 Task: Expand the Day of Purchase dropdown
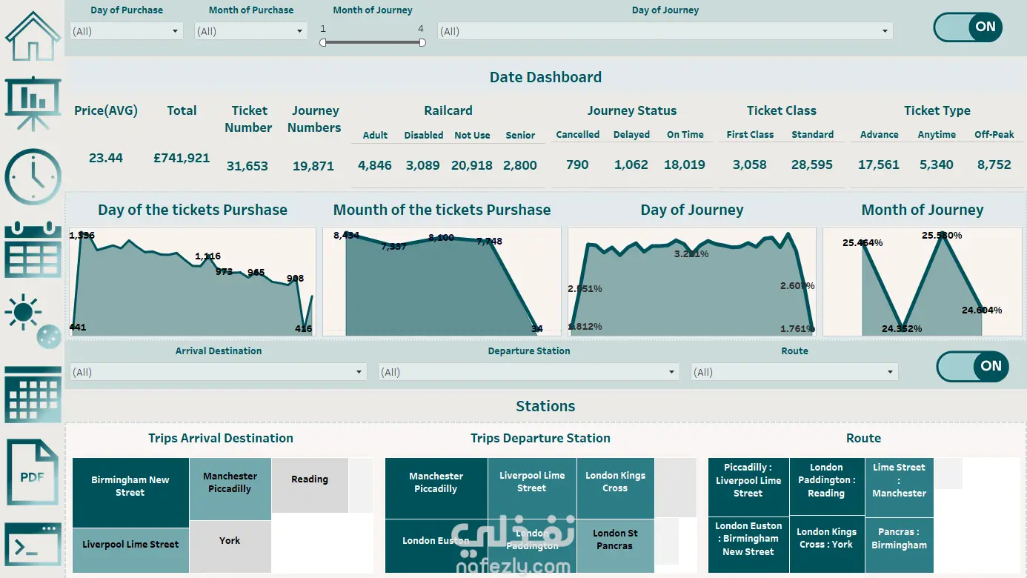[127, 31]
